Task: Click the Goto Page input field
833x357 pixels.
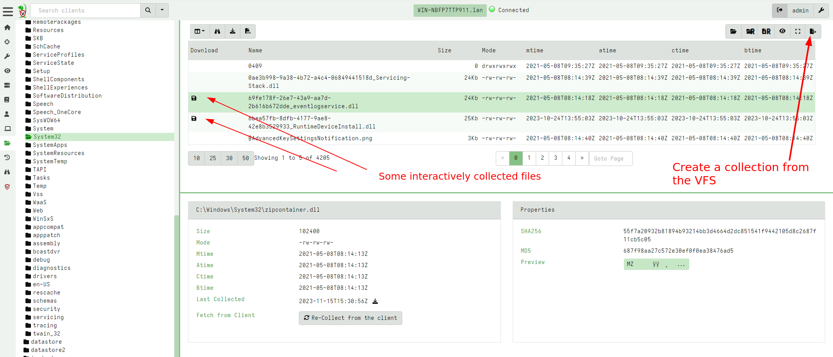Action: [610, 158]
